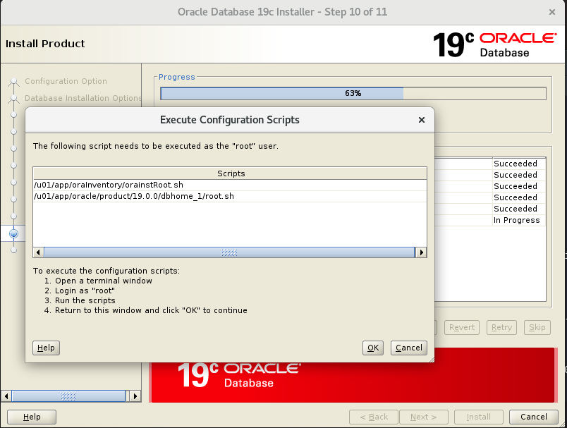Select the dbhome_1/root.sh script row
Viewport: 567px width, 428px height.
(x=230, y=196)
